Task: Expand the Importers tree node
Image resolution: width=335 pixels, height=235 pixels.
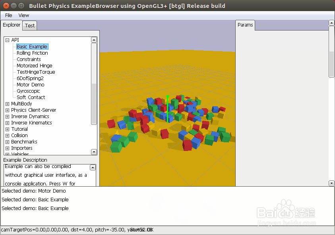Action: coord(7,148)
